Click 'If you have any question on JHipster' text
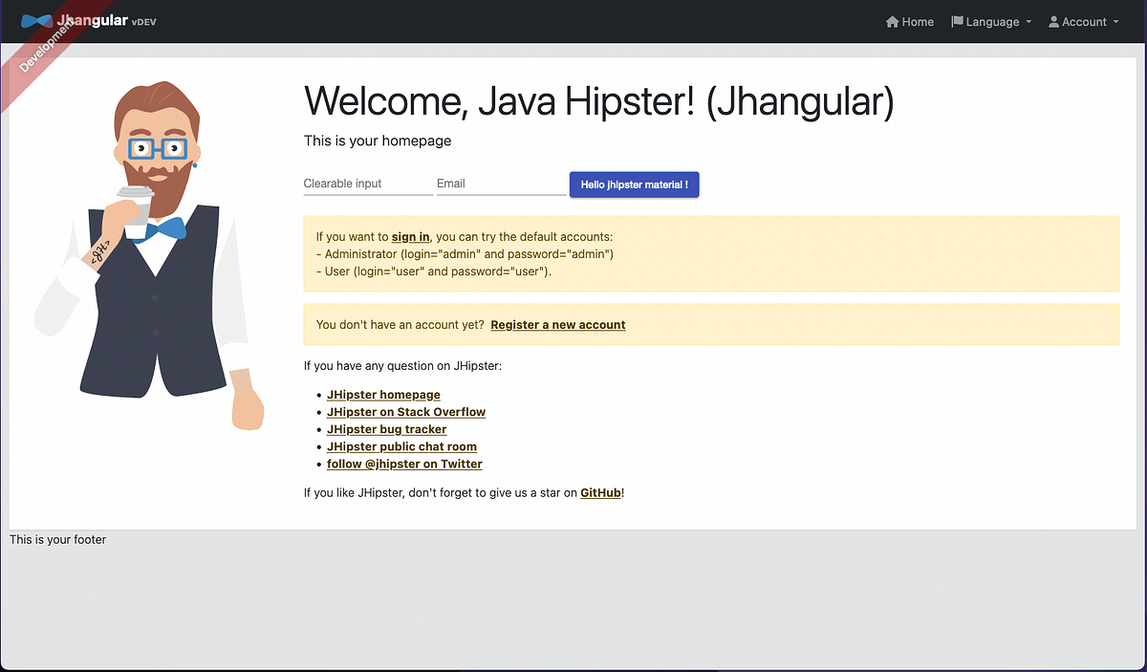 (402, 366)
